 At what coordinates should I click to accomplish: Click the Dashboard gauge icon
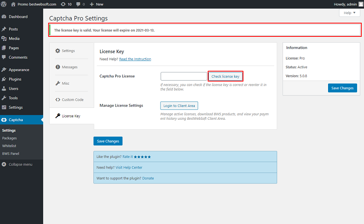click(x=4, y=17)
